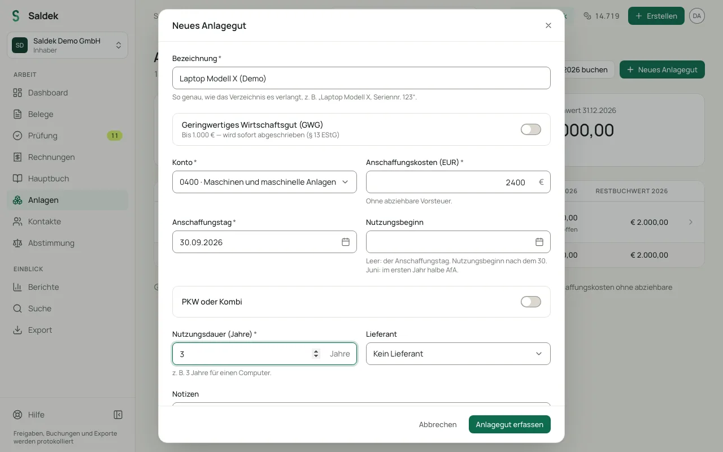The width and height of the screenshot is (723, 452).
Task: Open Hauptbuch in the sidebar
Action: point(67,179)
